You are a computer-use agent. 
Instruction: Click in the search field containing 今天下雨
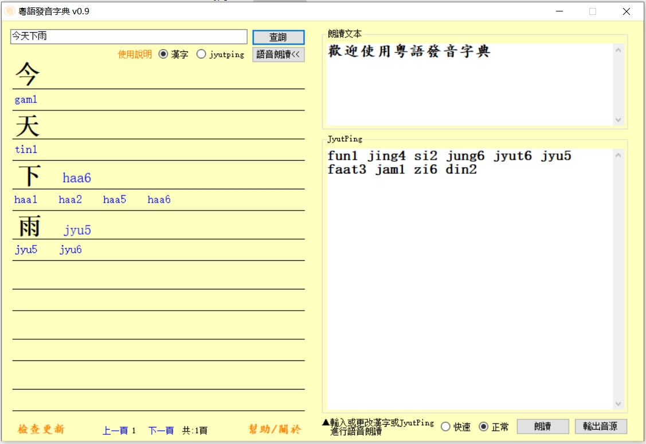(128, 37)
